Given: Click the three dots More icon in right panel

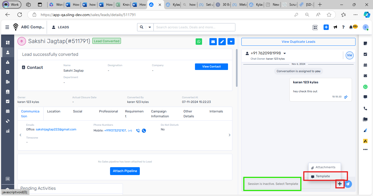Looking at the screenshot, I should [x=365, y=149].
